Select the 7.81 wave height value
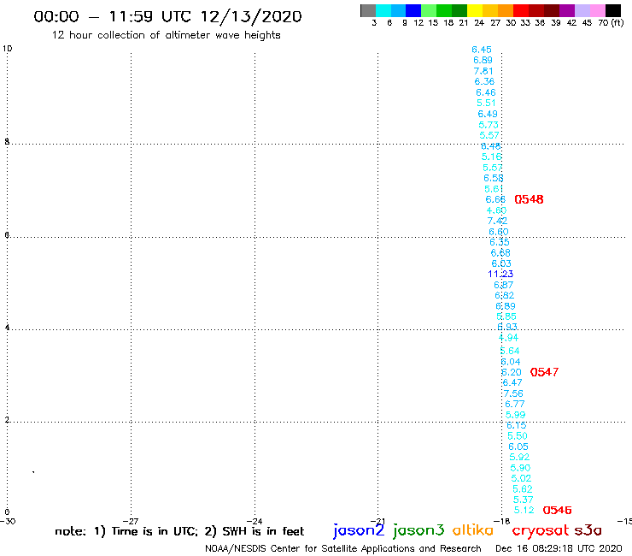This screenshot has width=632, height=556. [x=483, y=71]
